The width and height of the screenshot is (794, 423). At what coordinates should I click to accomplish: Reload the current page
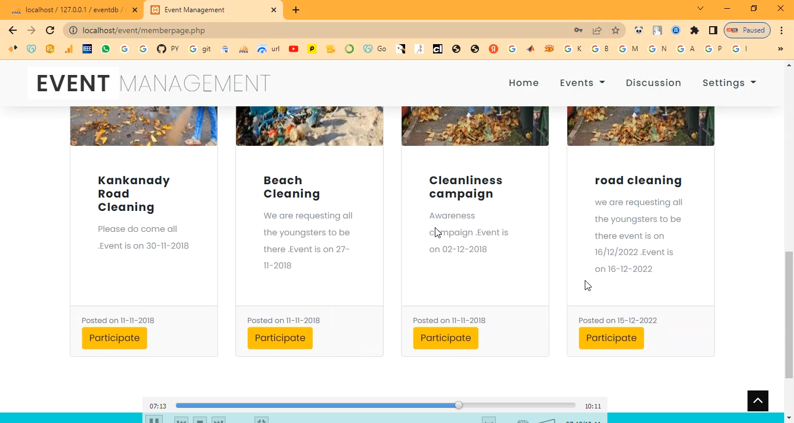coord(50,30)
